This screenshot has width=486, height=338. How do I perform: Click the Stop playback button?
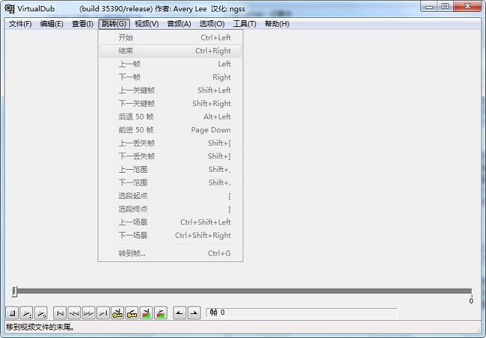pos(13,313)
